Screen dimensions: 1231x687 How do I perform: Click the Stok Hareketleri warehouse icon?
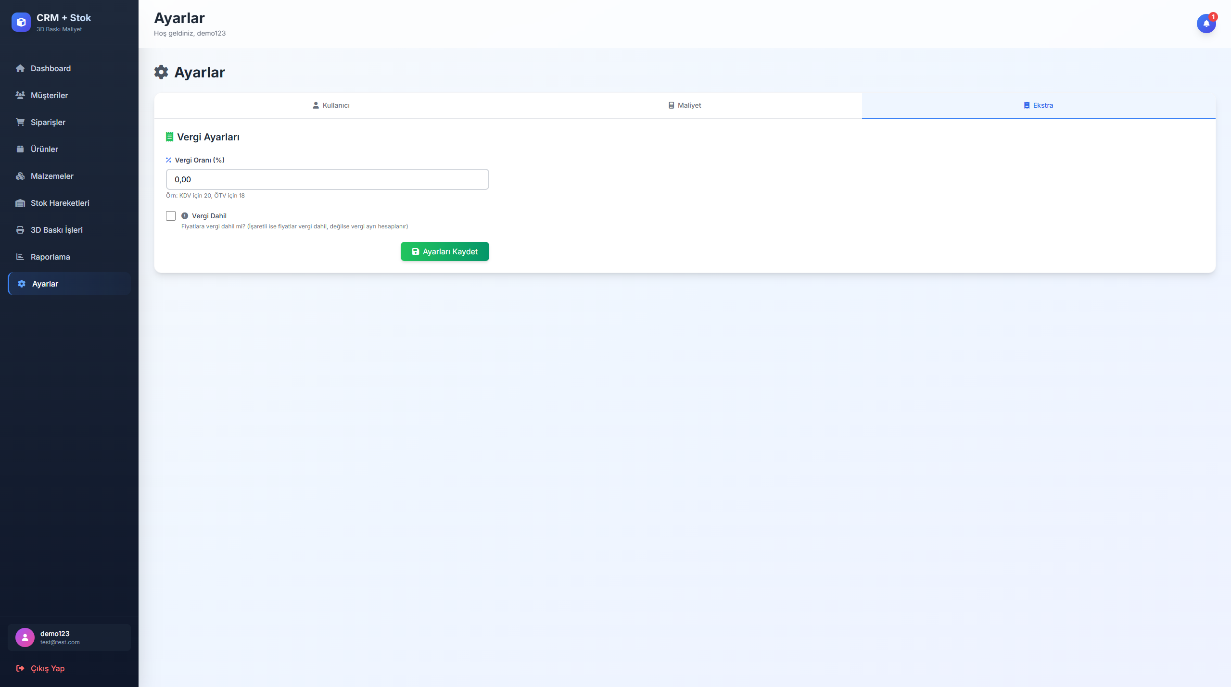(20, 203)
